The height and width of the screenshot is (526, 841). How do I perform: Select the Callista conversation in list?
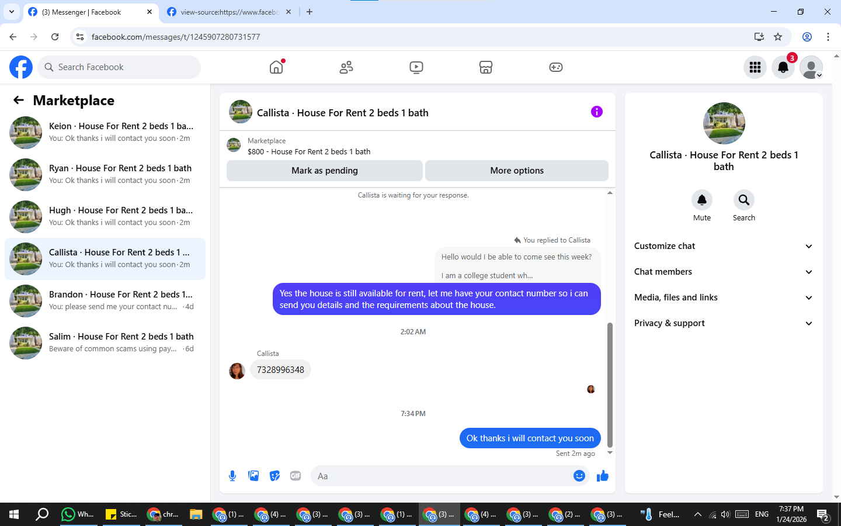[x=105, y=258]
